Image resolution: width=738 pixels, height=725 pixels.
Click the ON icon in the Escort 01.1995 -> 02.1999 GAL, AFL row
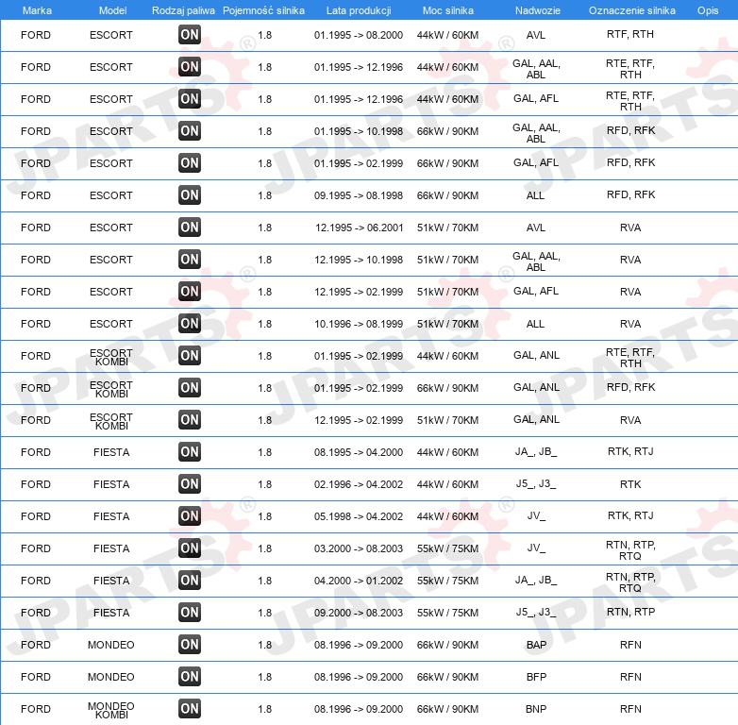[x=190, y=163]
